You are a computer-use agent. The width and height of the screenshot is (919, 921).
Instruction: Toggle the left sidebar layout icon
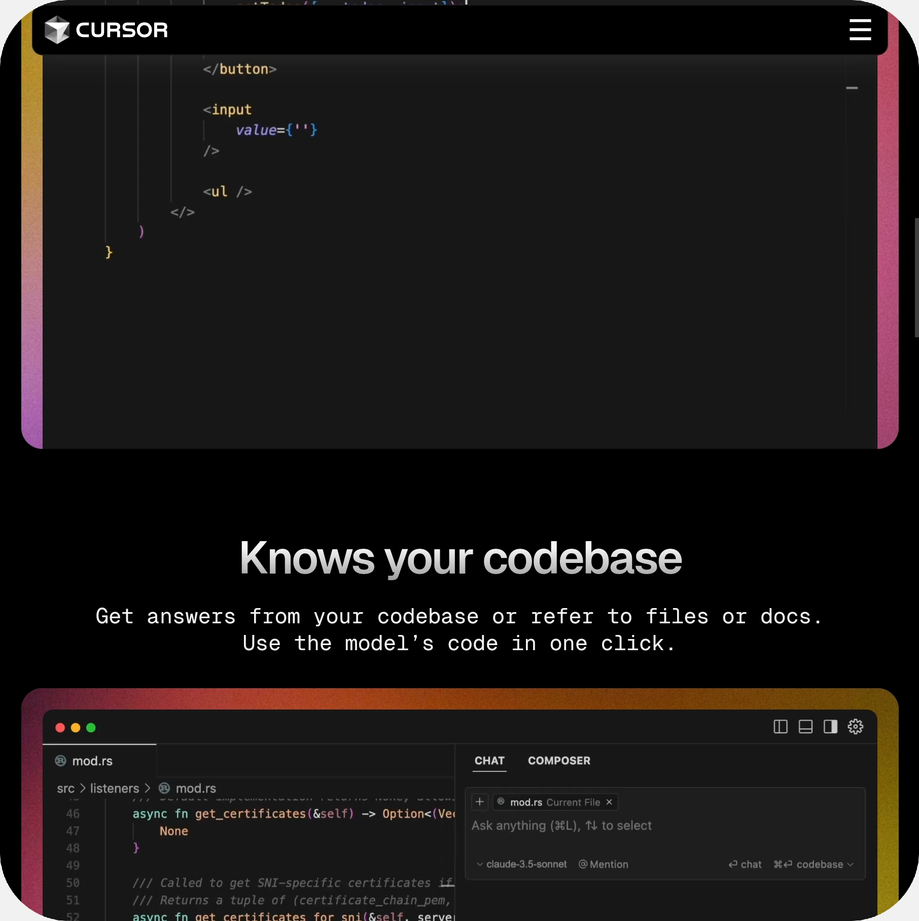click(x=781, y=727)
